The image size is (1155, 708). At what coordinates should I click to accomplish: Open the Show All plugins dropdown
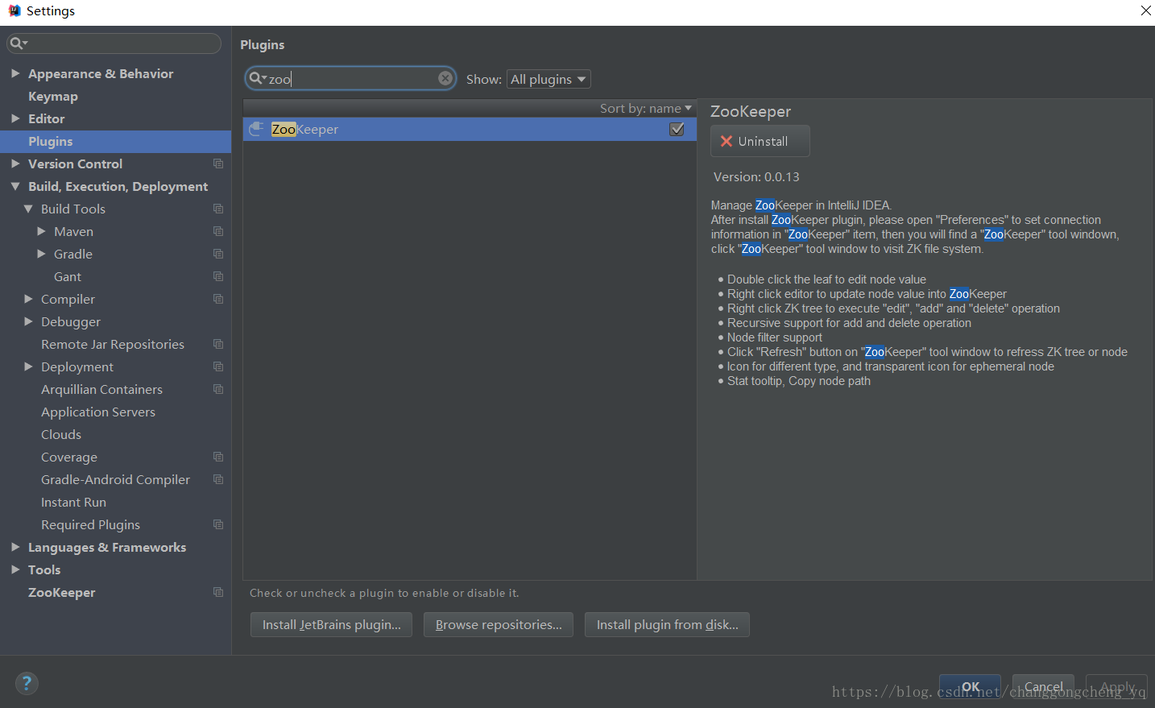pos(549,79)
